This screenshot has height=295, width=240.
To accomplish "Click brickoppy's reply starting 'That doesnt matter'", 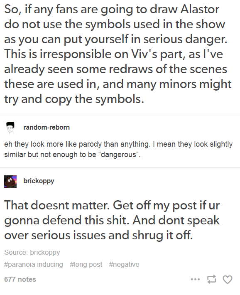I will (112, 220).
